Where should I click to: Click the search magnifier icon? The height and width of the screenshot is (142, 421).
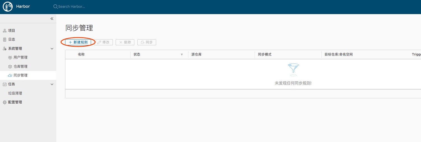(x=55, y=6)
